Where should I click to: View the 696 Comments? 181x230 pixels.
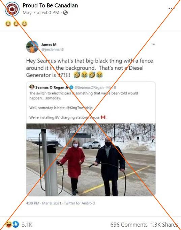(129, 225)
